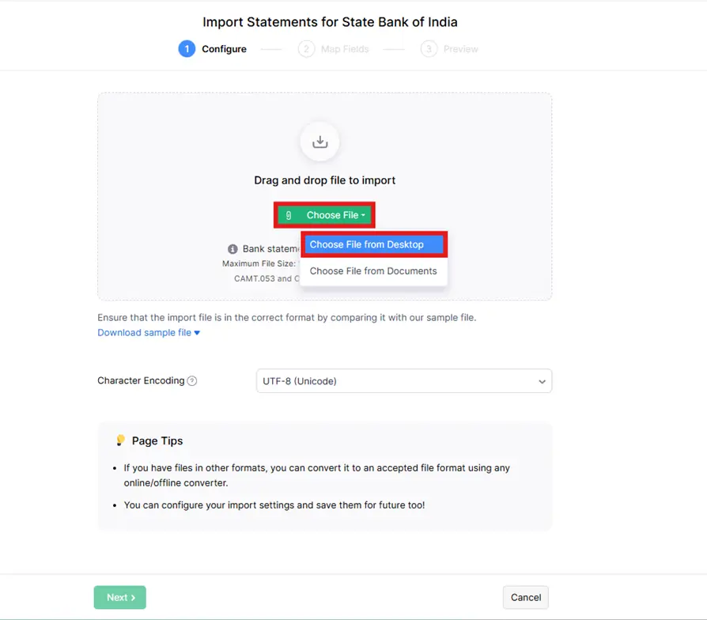
Task: Open the Choose File dropdown button
Action: tap(325, 215)
